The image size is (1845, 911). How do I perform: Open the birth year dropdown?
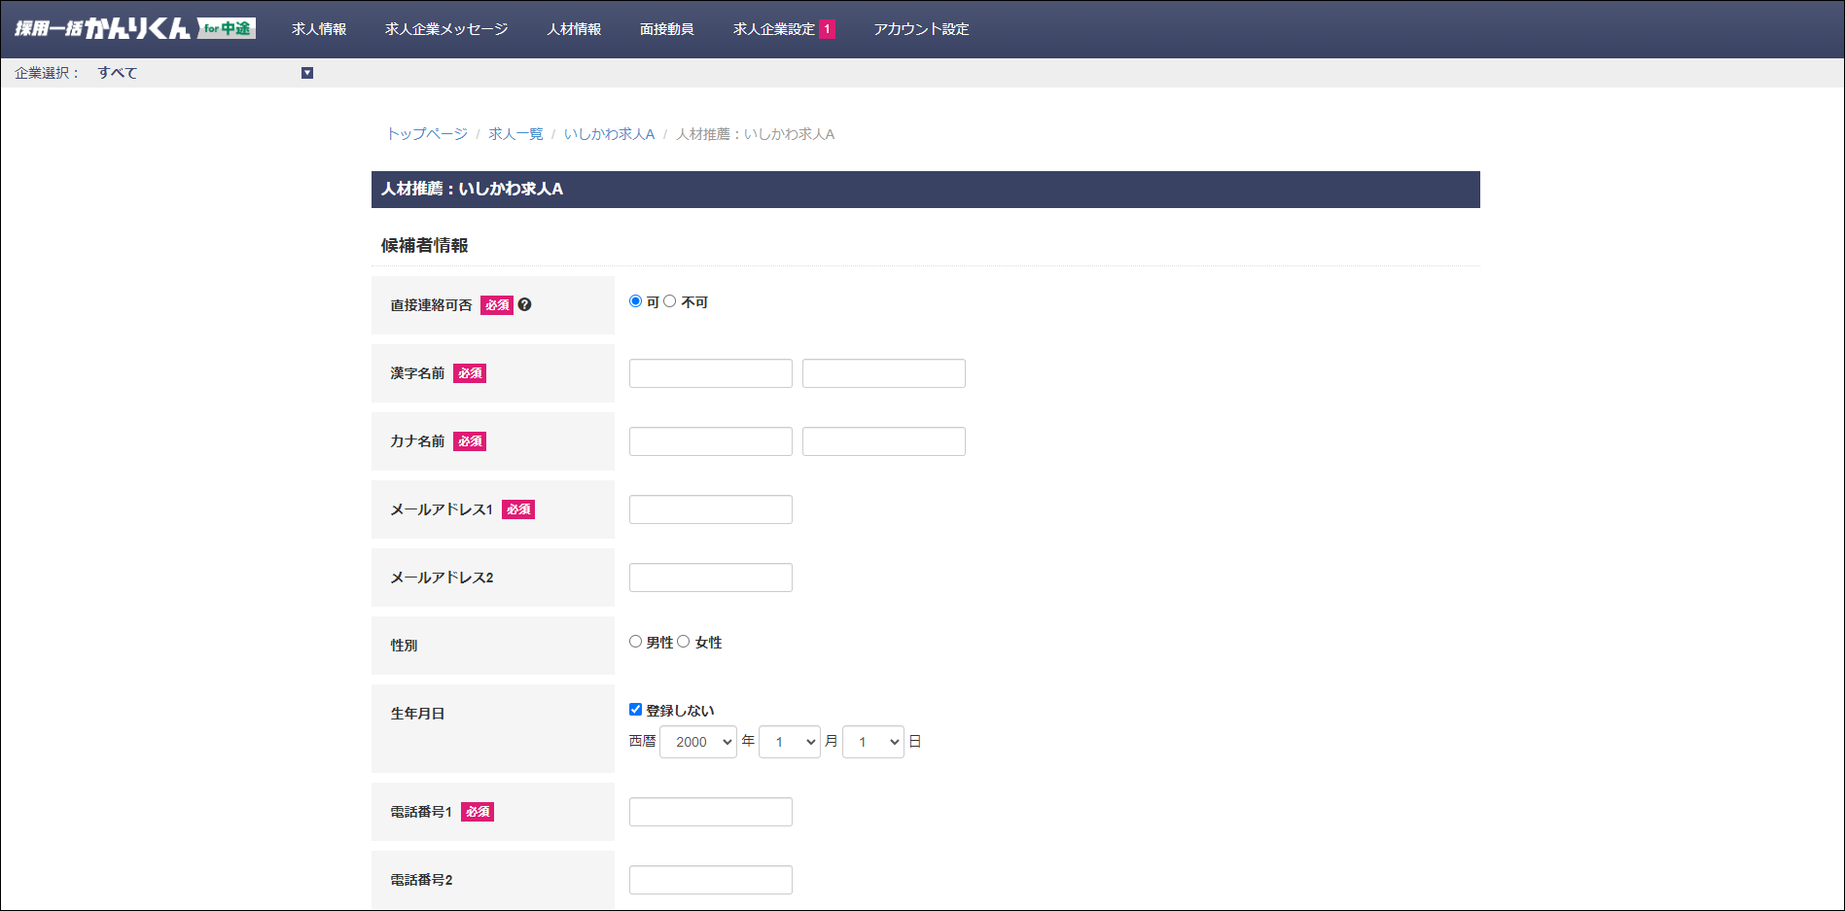tap(698, 742)
